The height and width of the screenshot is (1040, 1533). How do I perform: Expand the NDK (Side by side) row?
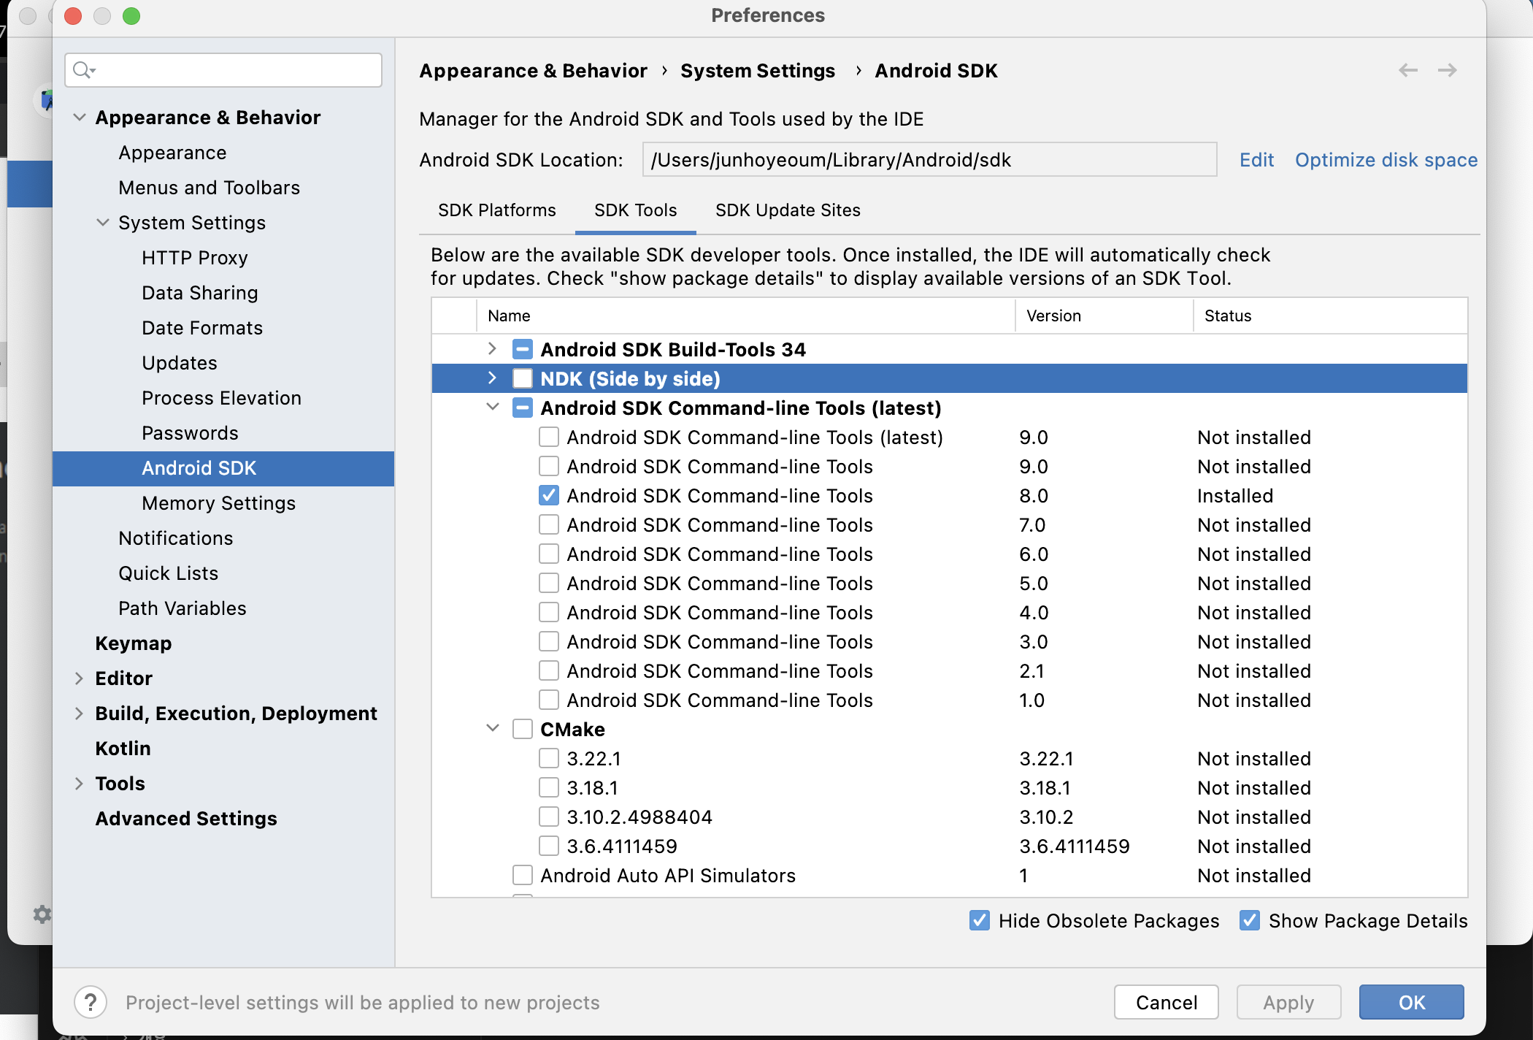point(492,378)
